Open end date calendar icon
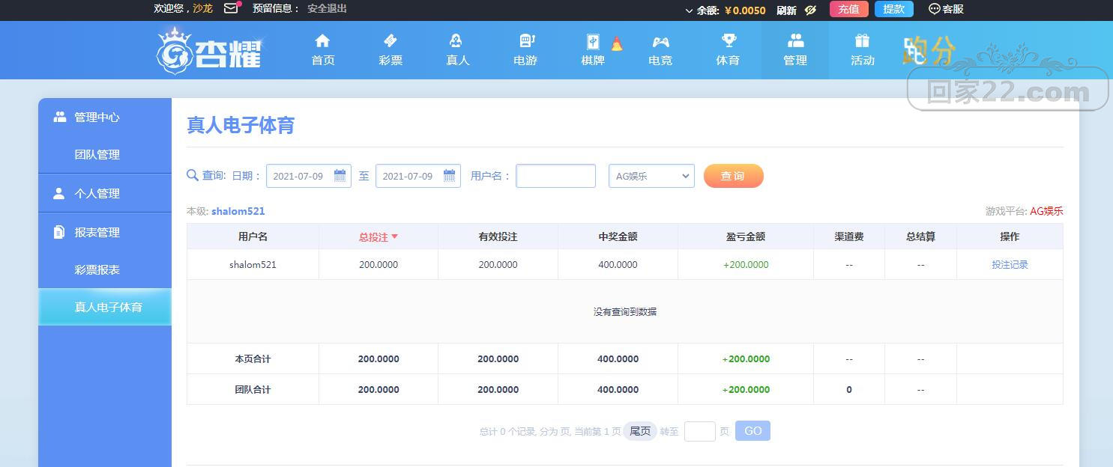Viewport: 1113px width, 467px height. [x=449, y=176]
